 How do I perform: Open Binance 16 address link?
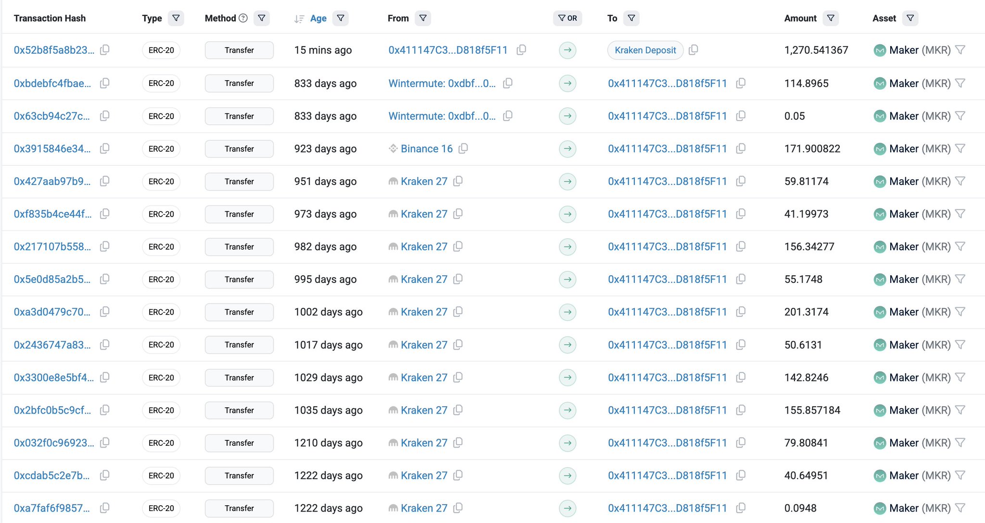tap(427, 149)
